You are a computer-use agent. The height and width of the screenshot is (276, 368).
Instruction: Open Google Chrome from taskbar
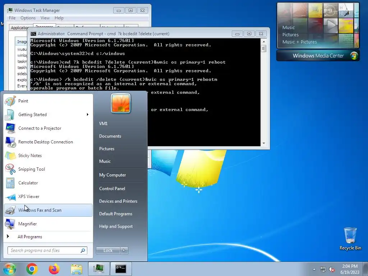[x=32, y=269]
